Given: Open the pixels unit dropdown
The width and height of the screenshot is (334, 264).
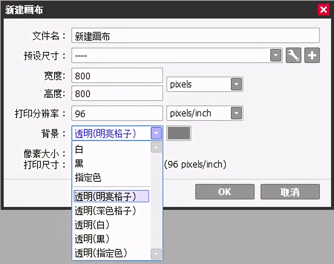Looking at the screenshot, I should tap(236, 84).
